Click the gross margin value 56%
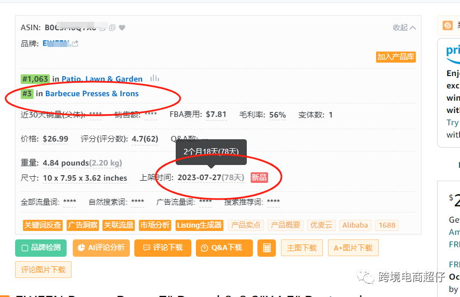Screen dimensions: 460x297 [x=278, y=115]
